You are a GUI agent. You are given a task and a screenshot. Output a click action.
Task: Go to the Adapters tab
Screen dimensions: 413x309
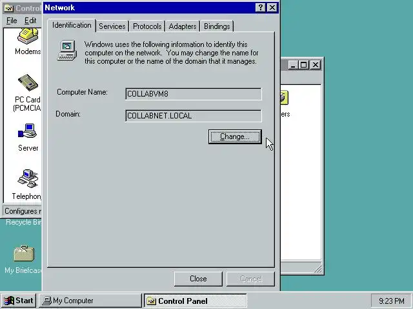point(183,26)
